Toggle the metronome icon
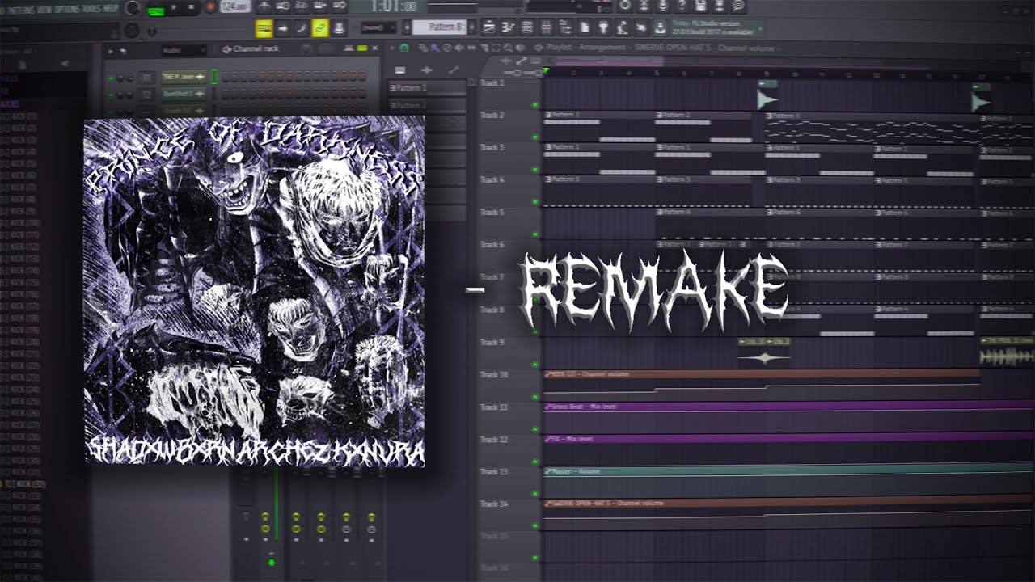The image size is (1035, 582). point(264,6)
